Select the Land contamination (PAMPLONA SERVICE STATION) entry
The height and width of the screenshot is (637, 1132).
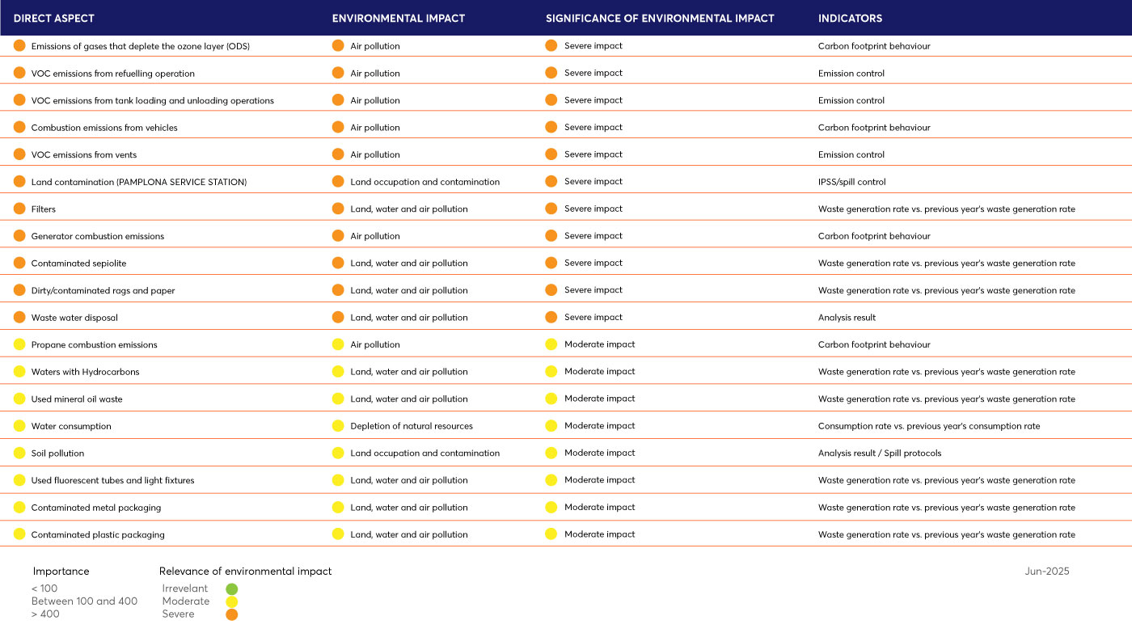point(138,182)
